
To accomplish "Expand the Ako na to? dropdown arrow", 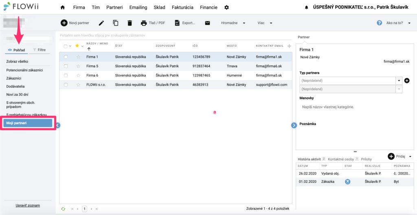I will pos(409,23).
